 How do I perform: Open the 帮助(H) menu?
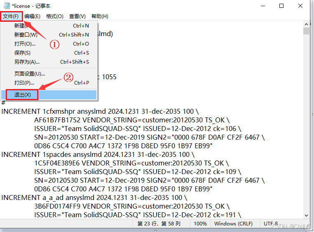[x=100, y=16]
